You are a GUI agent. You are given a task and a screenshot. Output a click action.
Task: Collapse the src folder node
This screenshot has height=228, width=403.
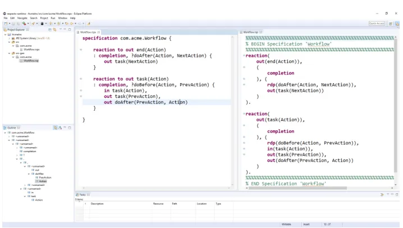[x=9, y=42]
